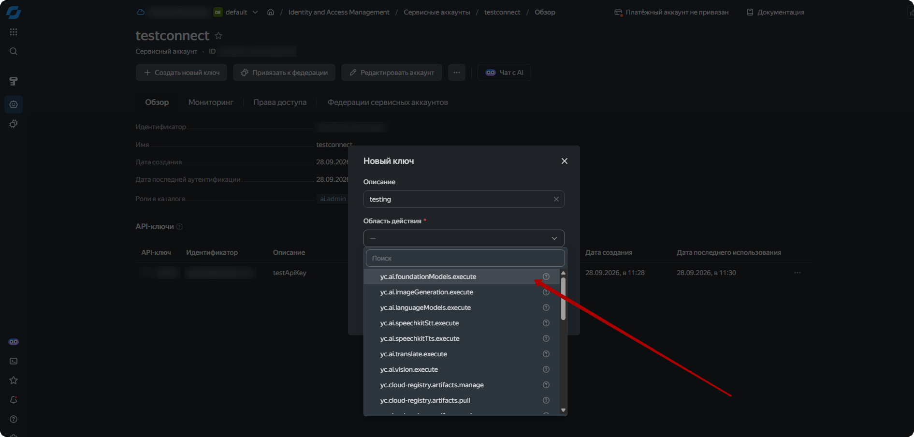Show help for yc.cloud-registry.artifacts.pull
This screenshot has width=914, height=437.
[546, 400]
